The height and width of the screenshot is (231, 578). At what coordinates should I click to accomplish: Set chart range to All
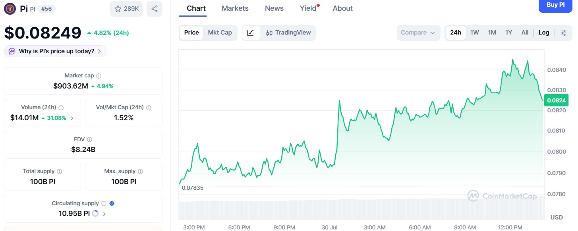pos(525,33)
